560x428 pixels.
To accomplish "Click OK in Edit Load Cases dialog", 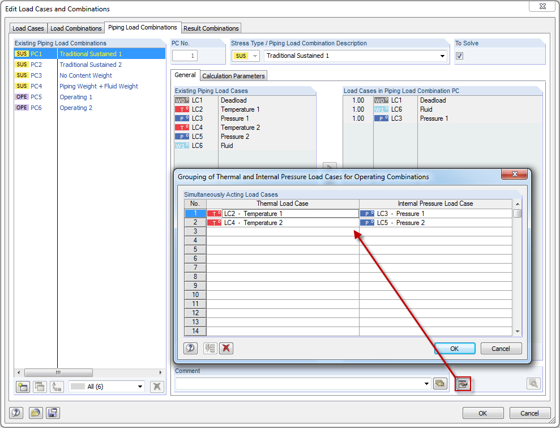I will click(x=483, y=413).
